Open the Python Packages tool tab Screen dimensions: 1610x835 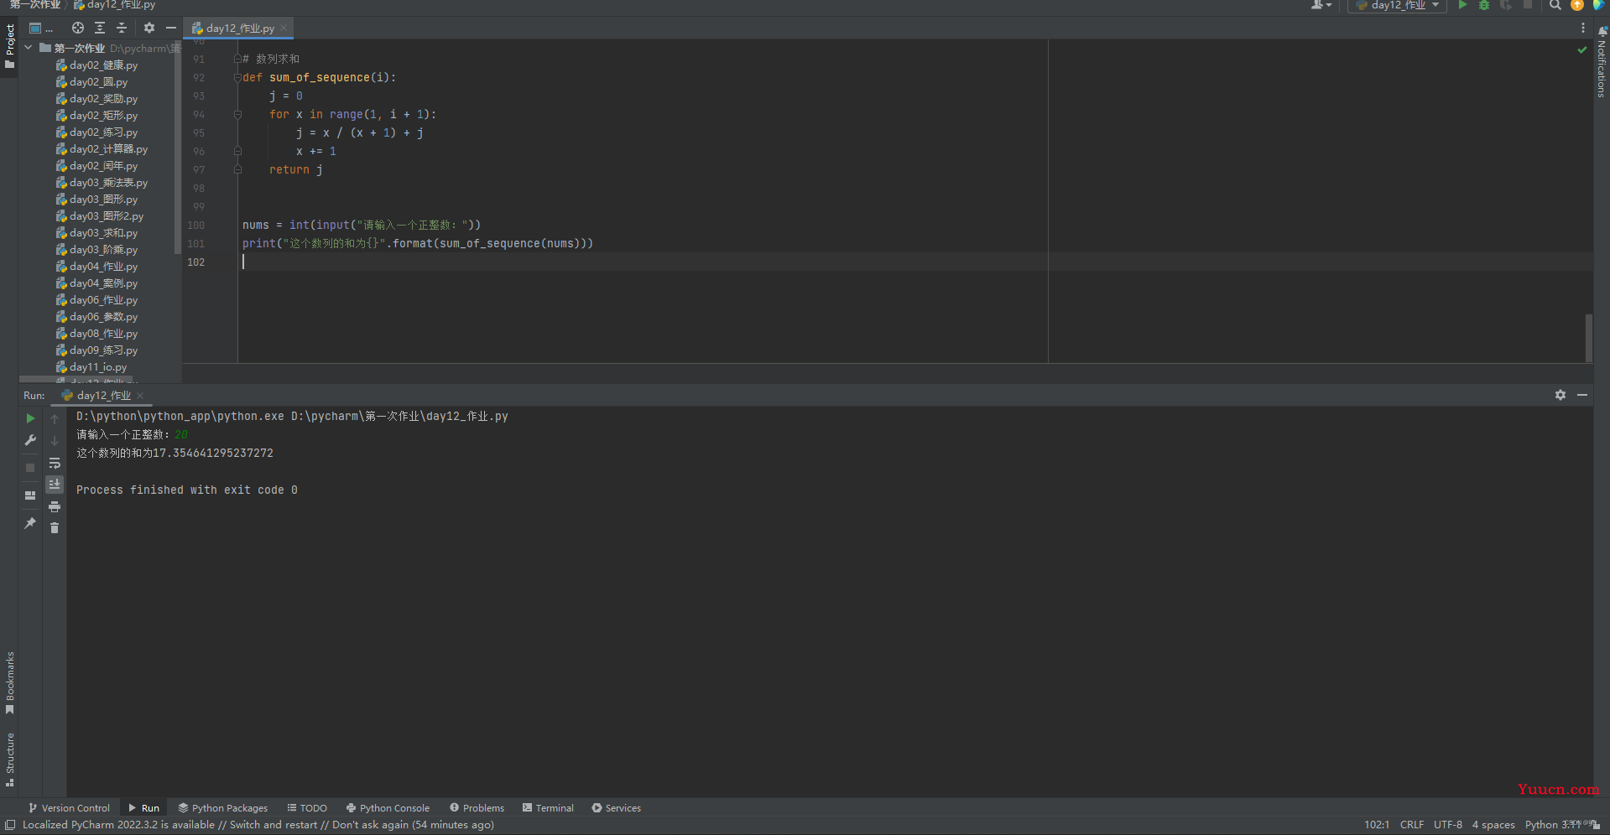click(222, 808)
